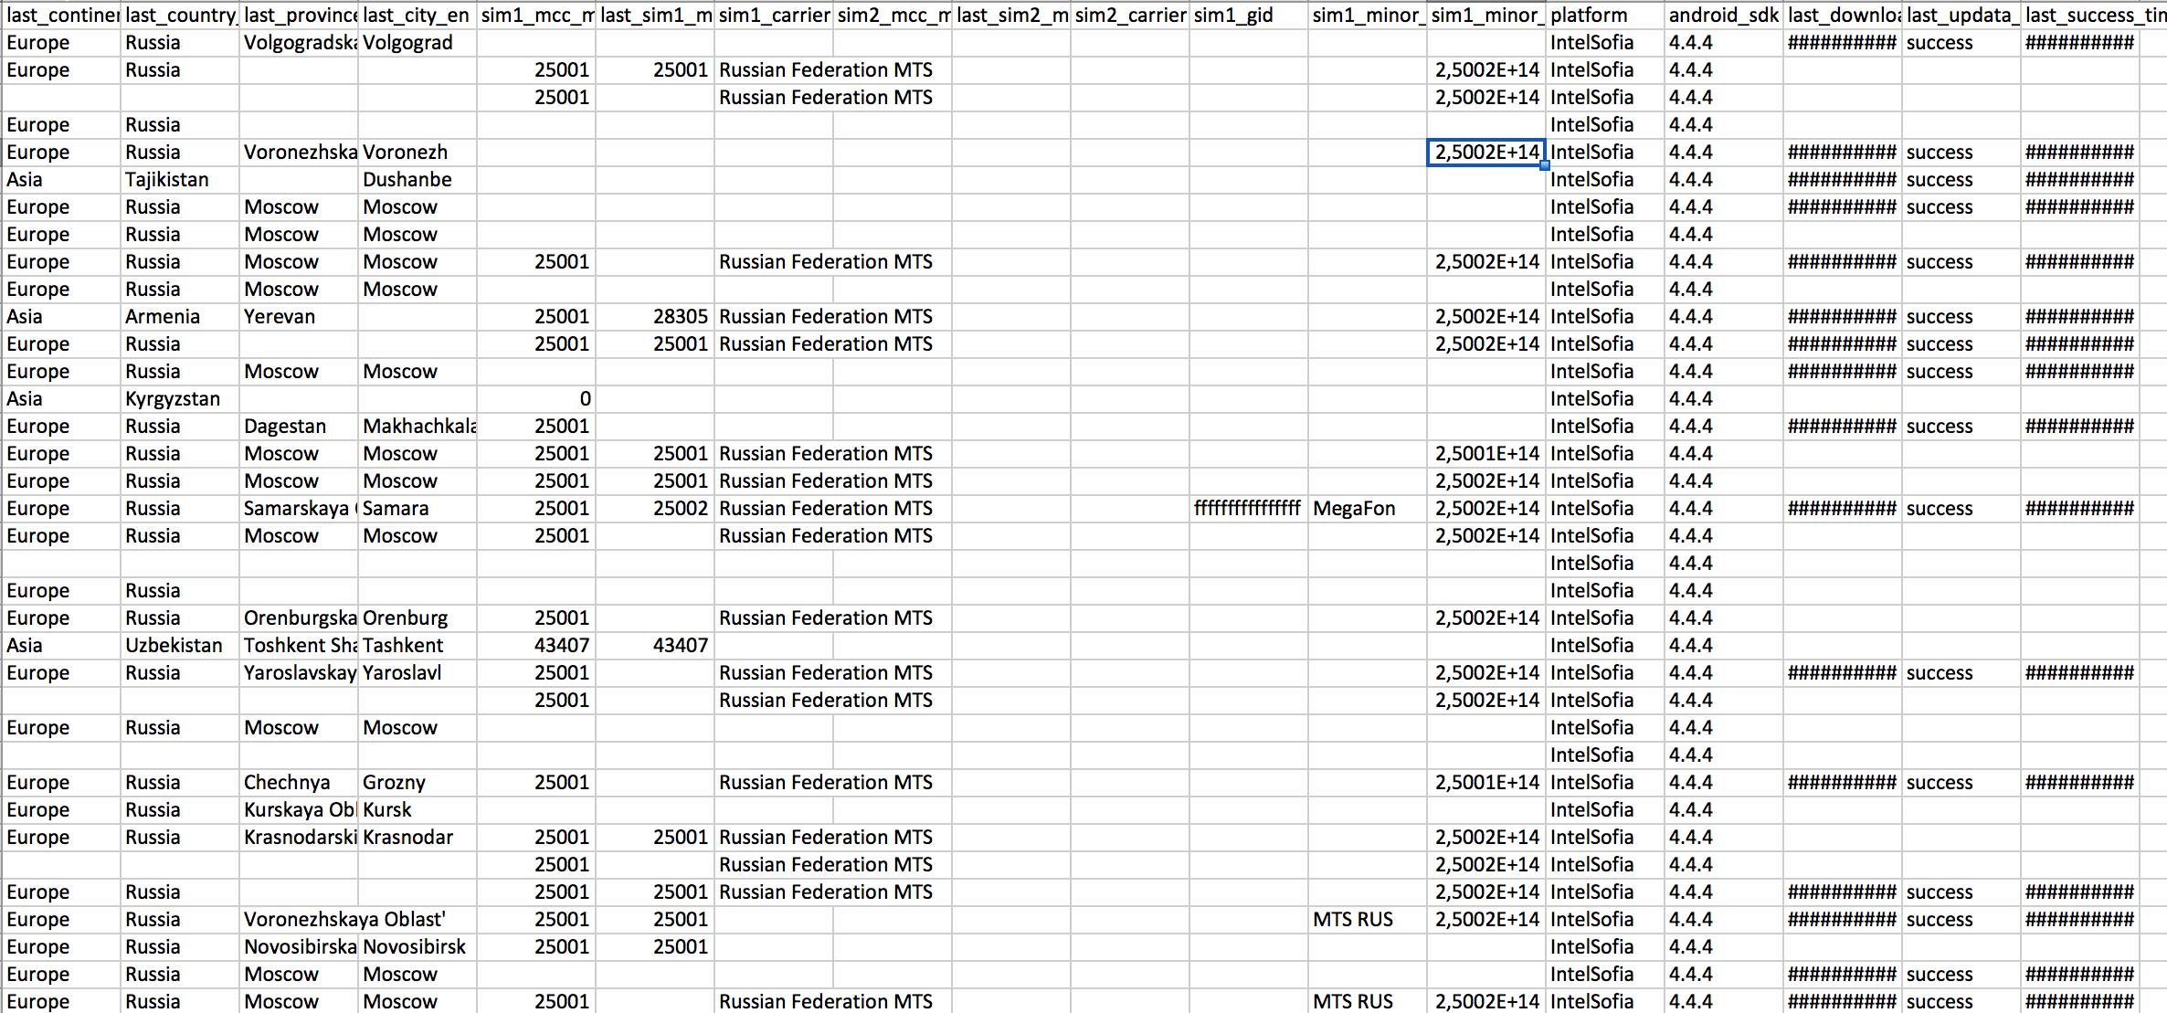
Task: Select IntelSofia in the Kyrgyzstan row
Action: (x=1605, y=399)
